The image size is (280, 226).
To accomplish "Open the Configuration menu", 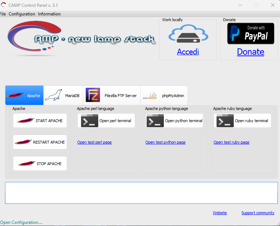I will (x=22, y=14).
